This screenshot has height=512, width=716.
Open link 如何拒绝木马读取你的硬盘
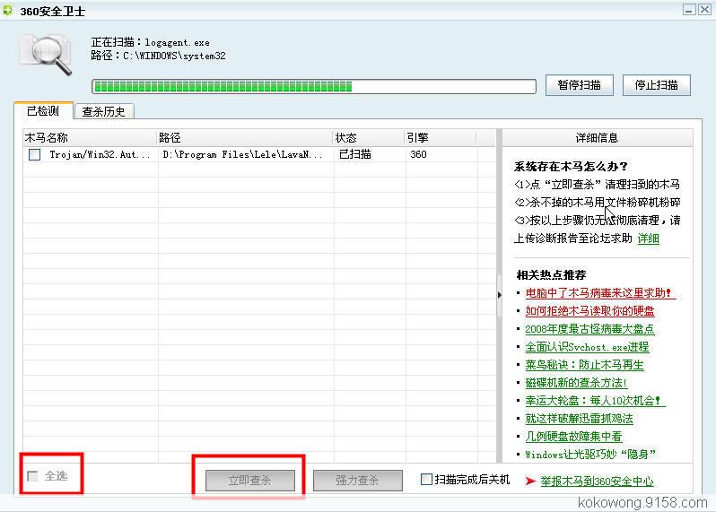[x=589, y=311]
